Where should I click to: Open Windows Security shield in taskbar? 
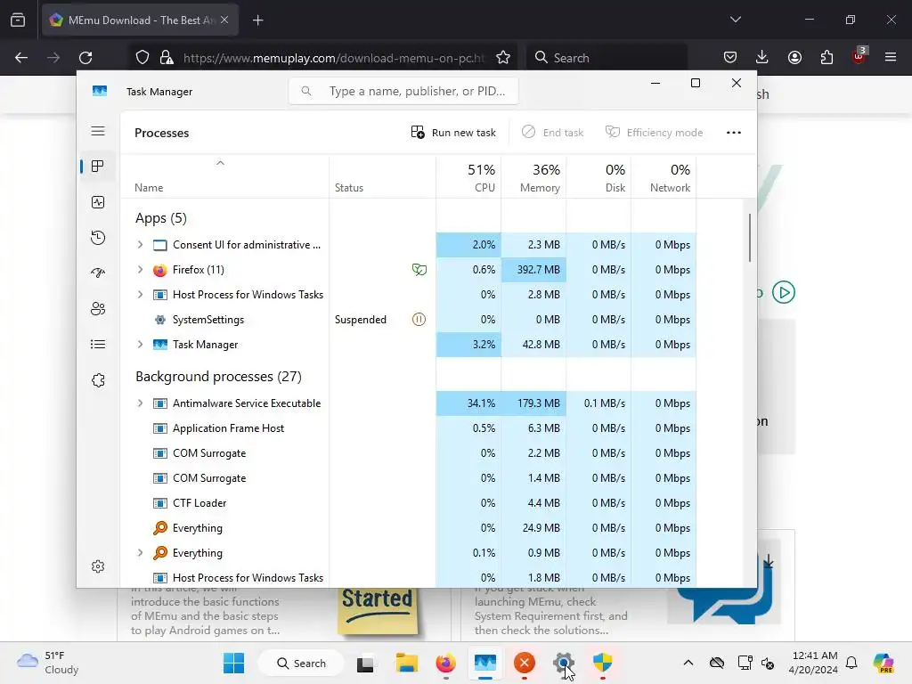(603, 663)
